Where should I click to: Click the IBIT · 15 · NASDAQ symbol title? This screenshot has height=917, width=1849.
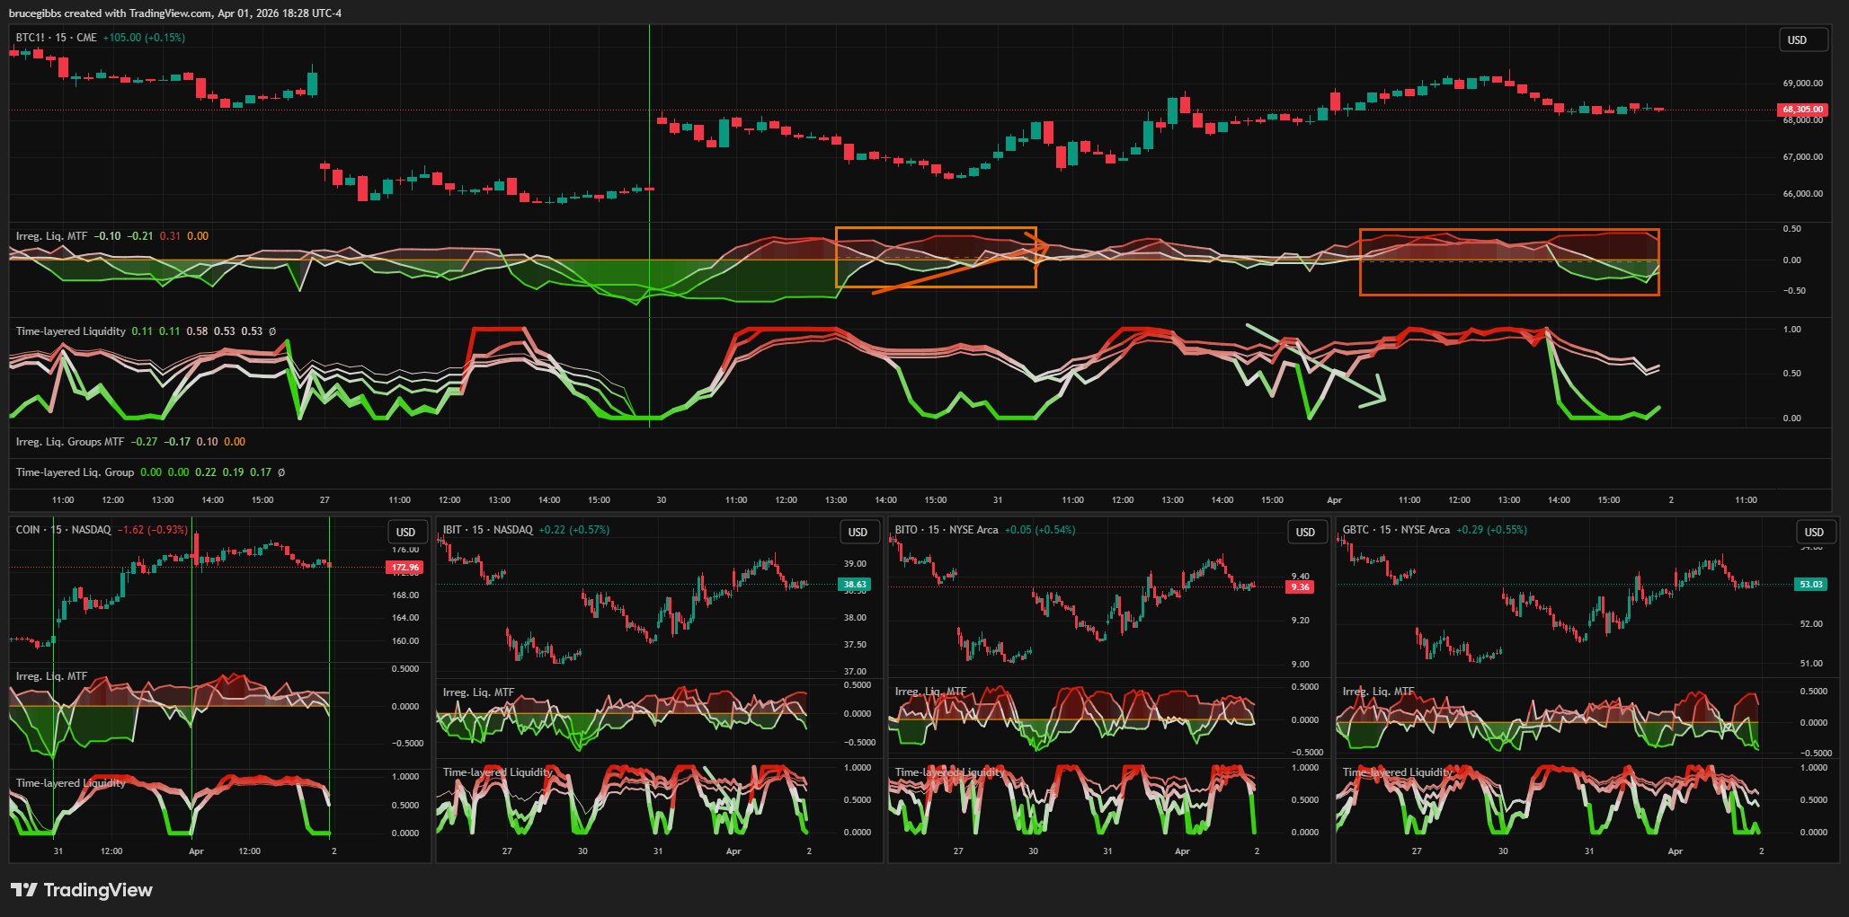tap(487, 530)
